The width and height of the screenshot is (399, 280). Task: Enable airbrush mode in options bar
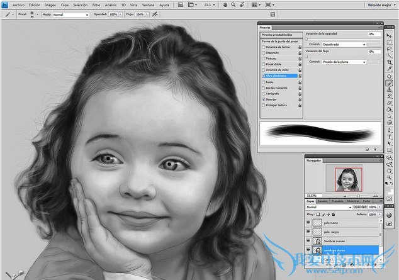pyautogui.click(x=155, y=14)
